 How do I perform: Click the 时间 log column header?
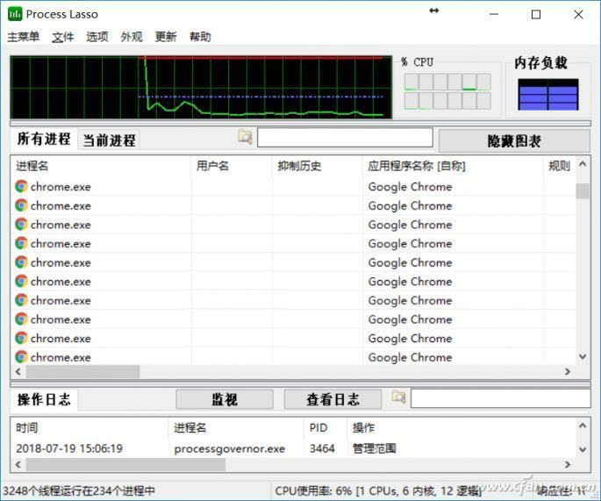click(89, 428)
